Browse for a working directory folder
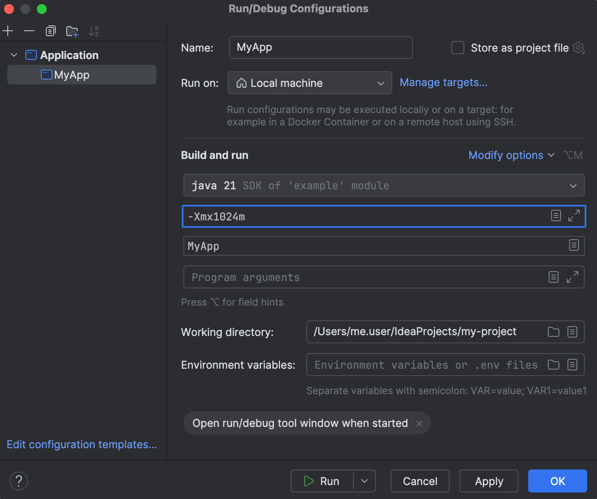This screenshot has width=597, height=499. tap(554, 332)
